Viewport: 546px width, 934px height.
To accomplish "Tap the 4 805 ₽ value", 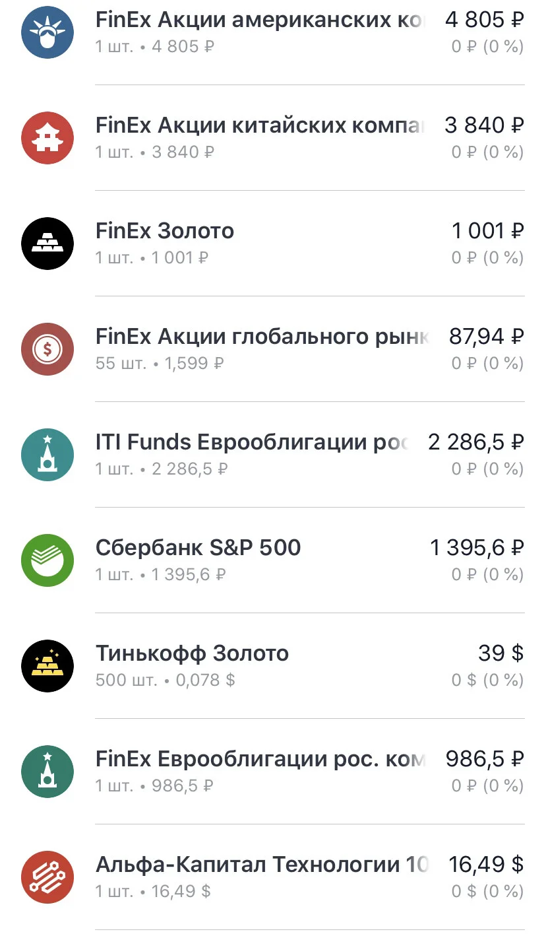I will [x=485, y=20].
